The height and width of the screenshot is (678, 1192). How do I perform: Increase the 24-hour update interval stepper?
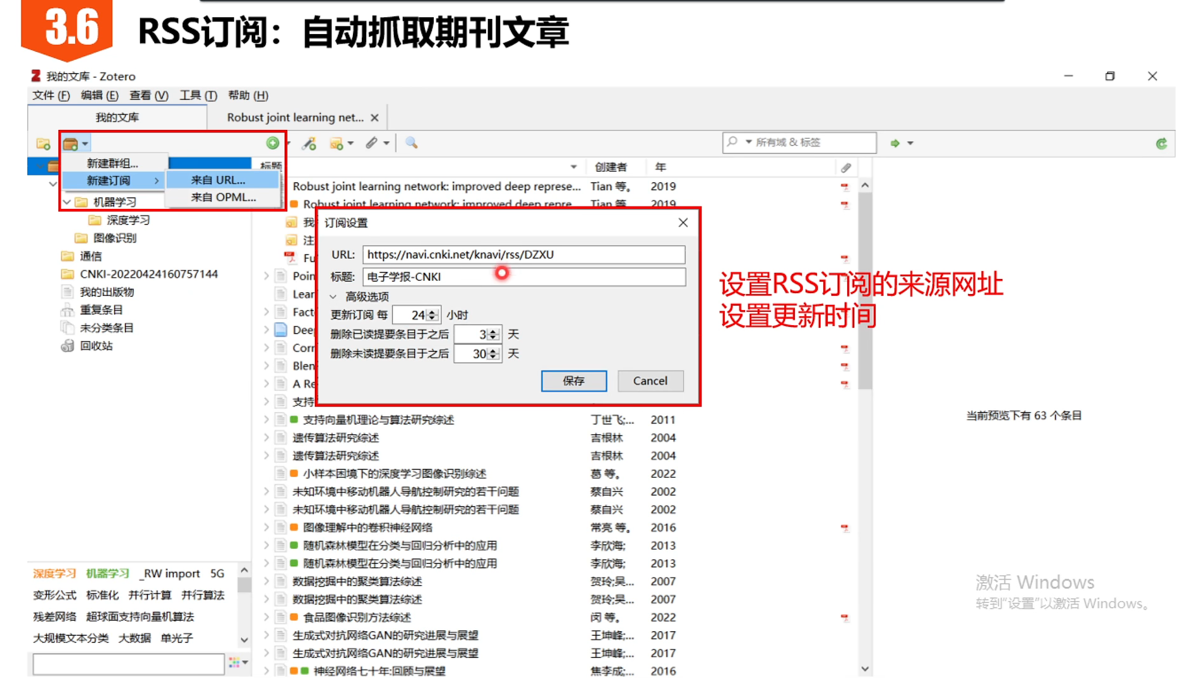[x=431, y=311]
